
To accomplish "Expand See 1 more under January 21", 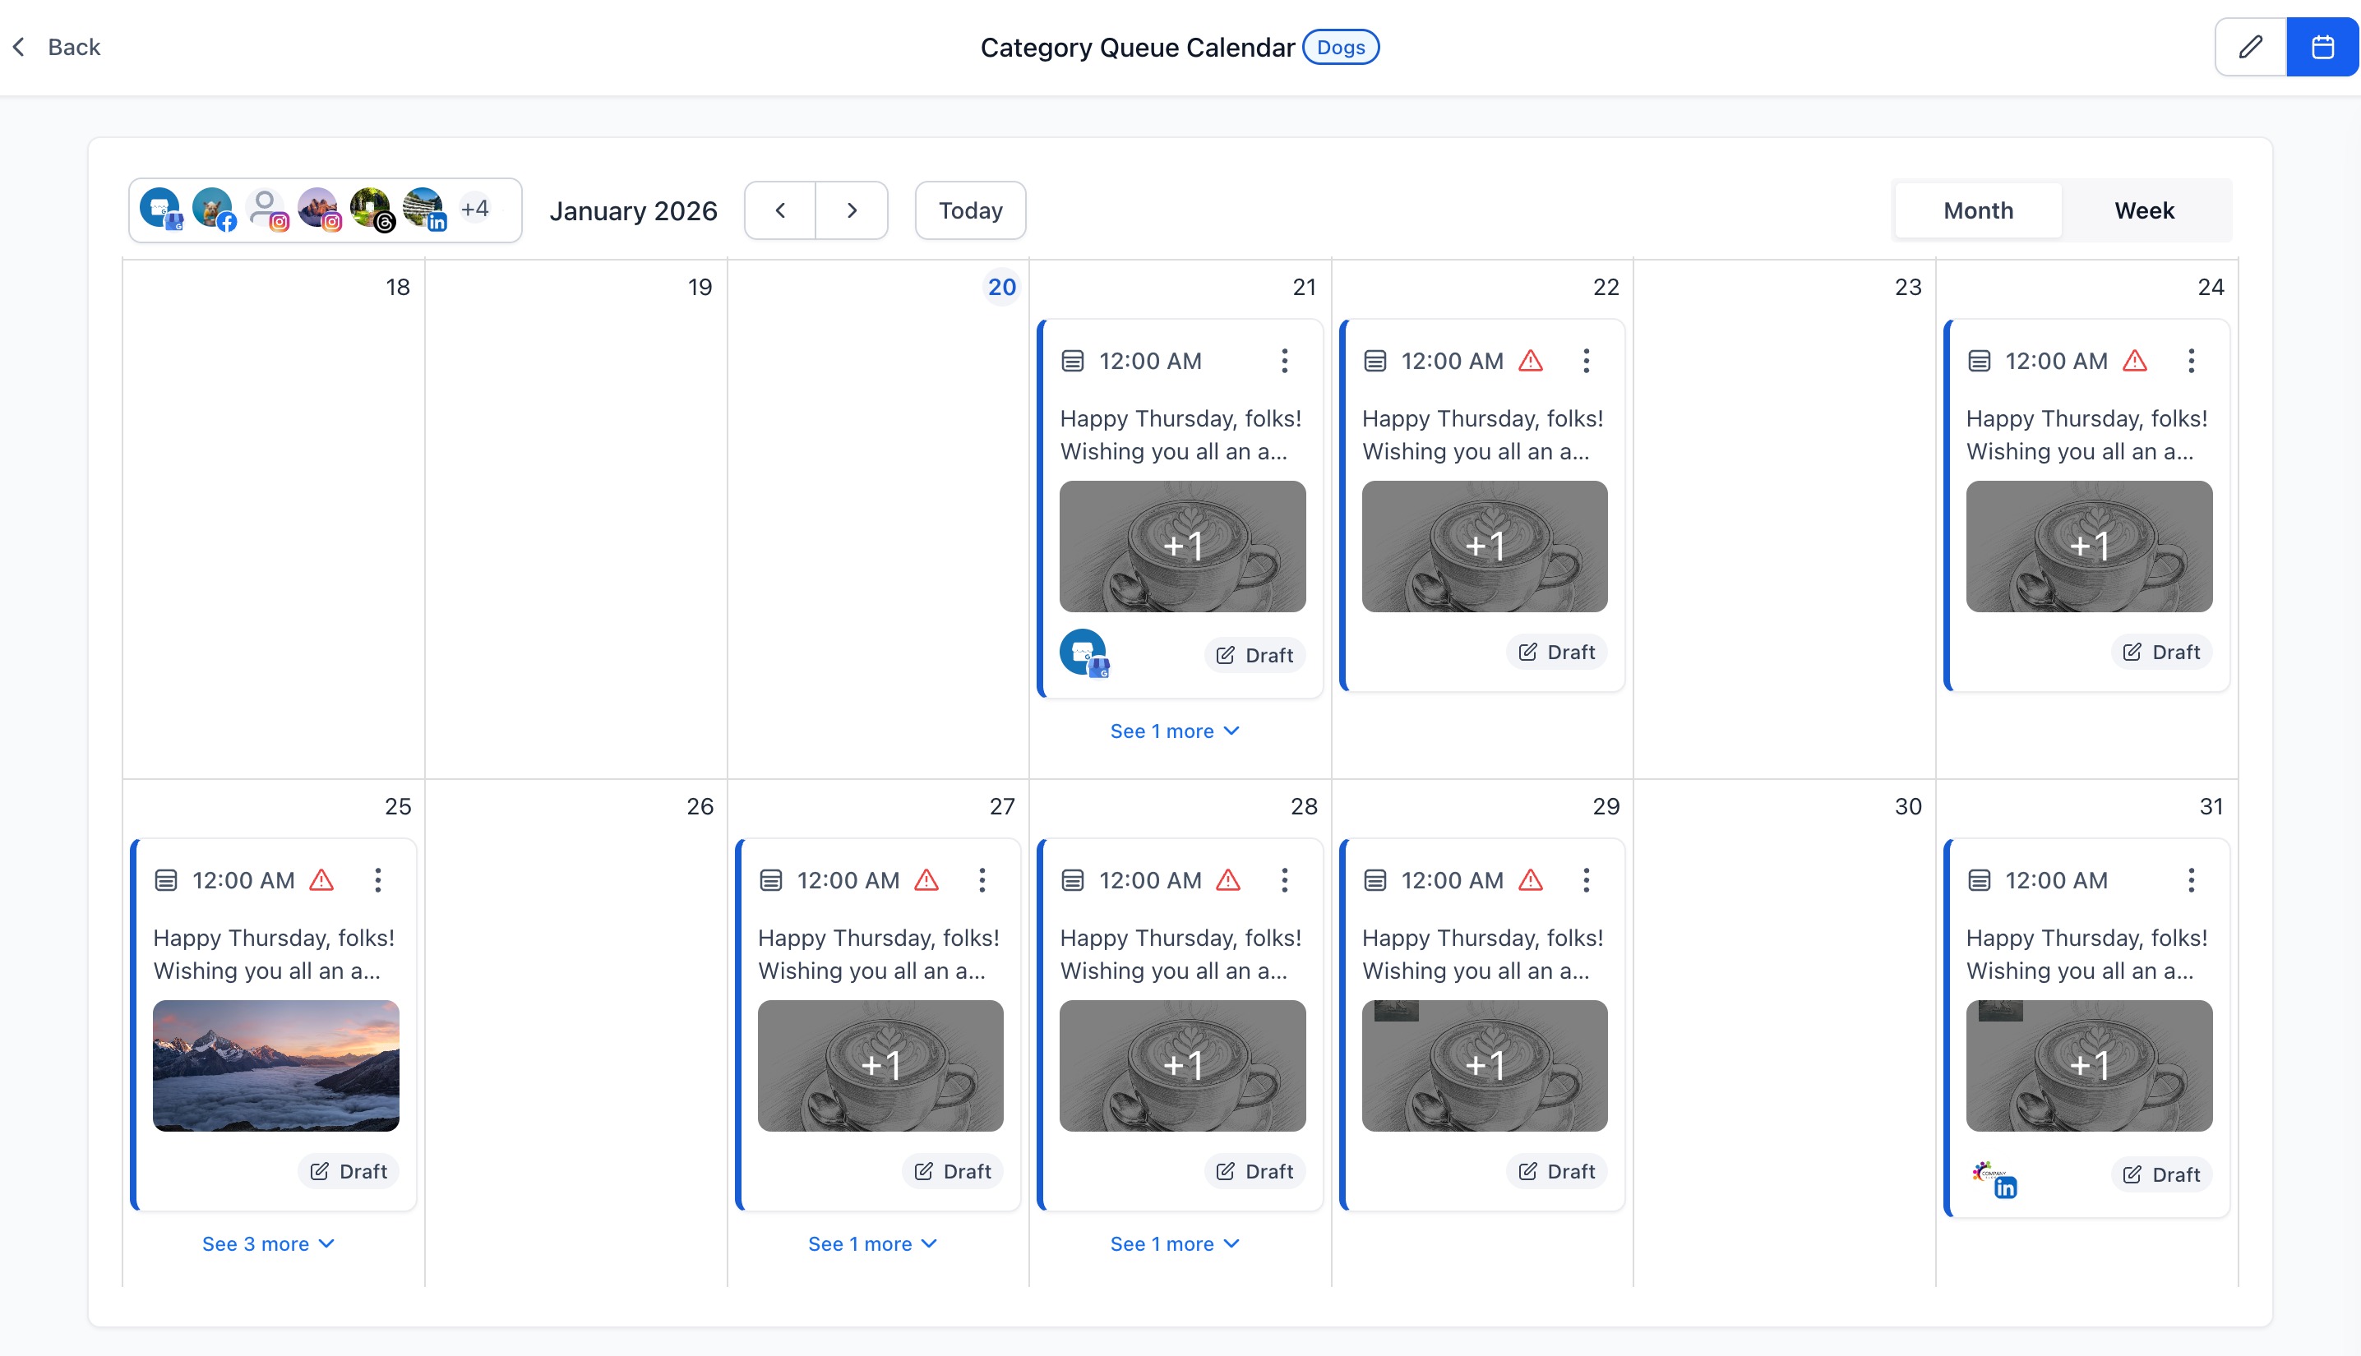I will pos(1175,731).
